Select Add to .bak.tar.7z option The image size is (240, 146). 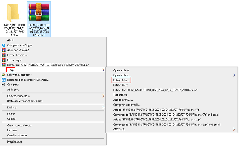click(157, 110)
